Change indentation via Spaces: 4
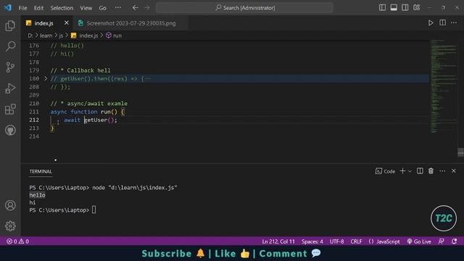Image resolution: width=464 pixels, height=261 pixels. point(312,241)
